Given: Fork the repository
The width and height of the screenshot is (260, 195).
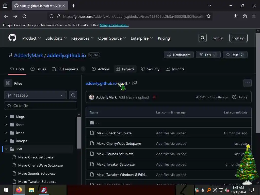Looking at the screenshot, I should coord(208,55).
